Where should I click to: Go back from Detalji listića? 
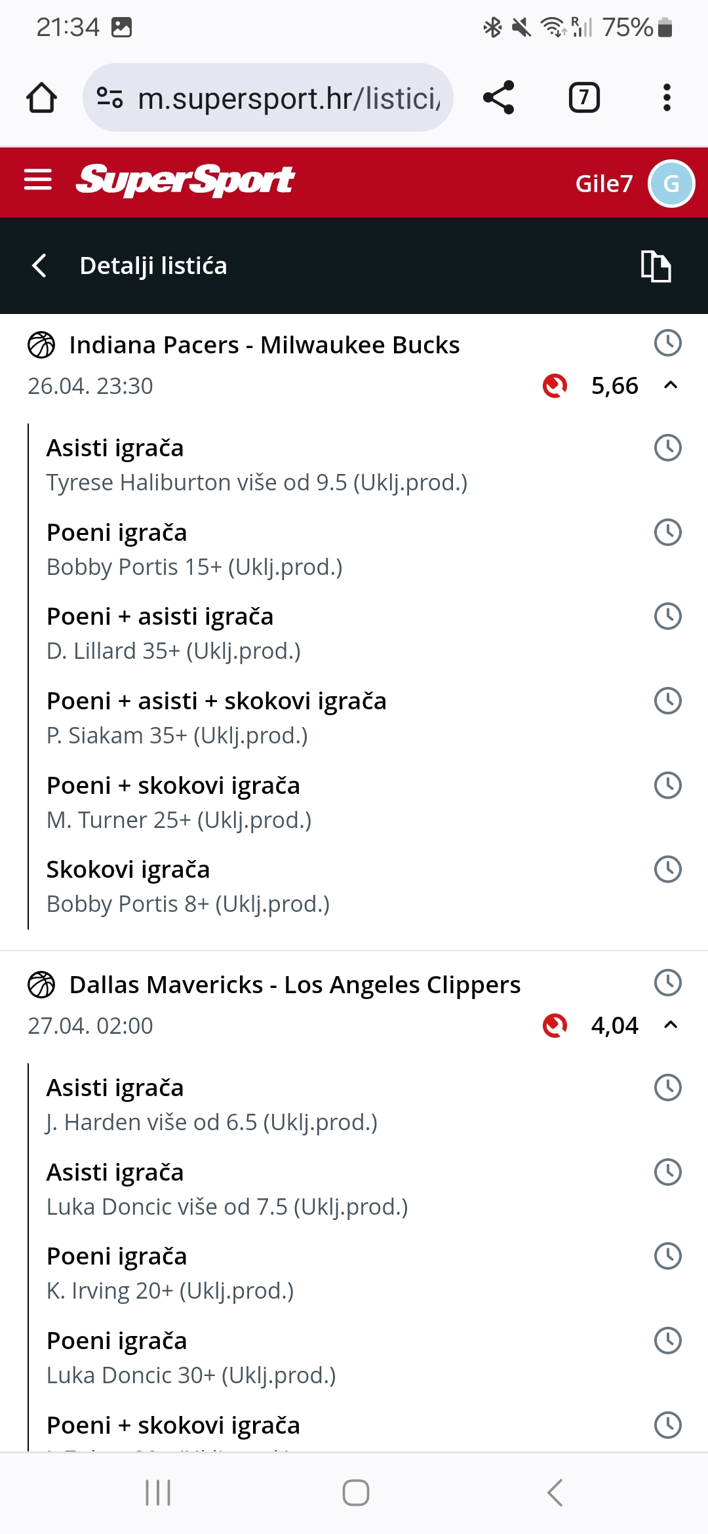(x=39, y=265)
